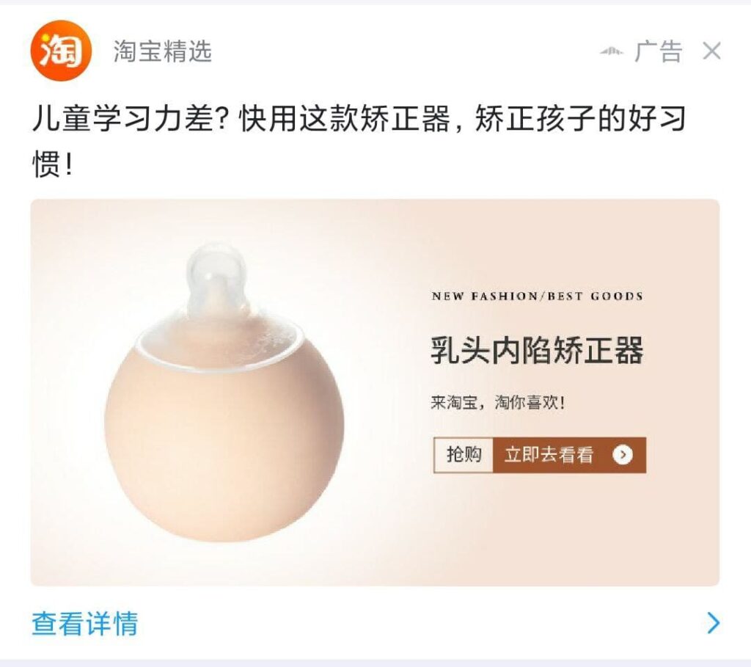Viewport: 751px width, 667px height.
Task: Click the 淘宝精选 account name
Action: tap(163, 51)
